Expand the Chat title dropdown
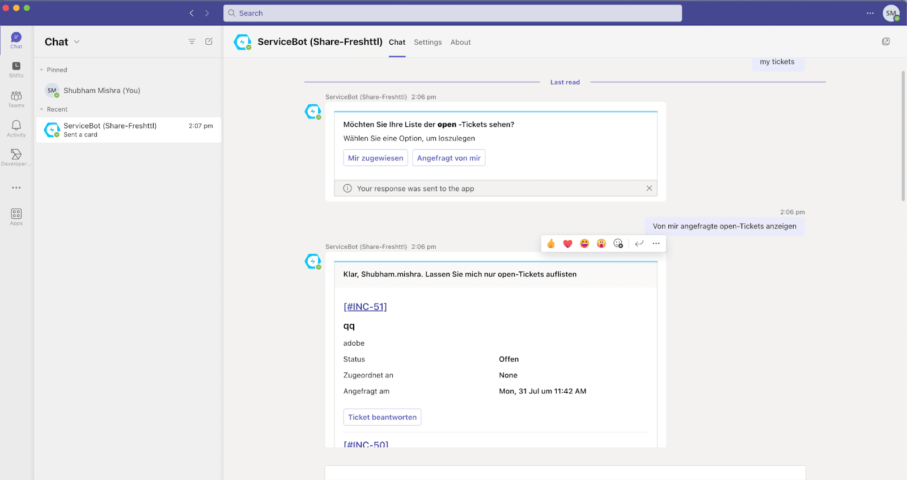The height and width of the screenshot is (480, 907). [77, 41]
